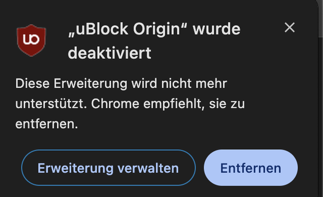323x197 pixels.
Task: Choose the light blue filled Entfernen button
Action: [x=251, y=168]
